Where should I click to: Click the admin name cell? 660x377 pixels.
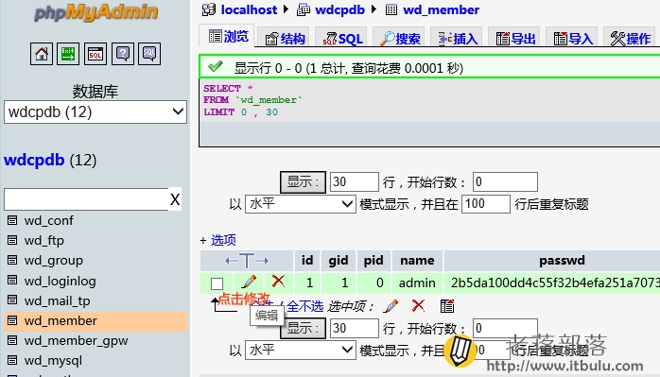[417, 283]
